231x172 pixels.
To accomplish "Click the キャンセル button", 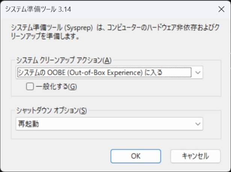I will point(195,156).
